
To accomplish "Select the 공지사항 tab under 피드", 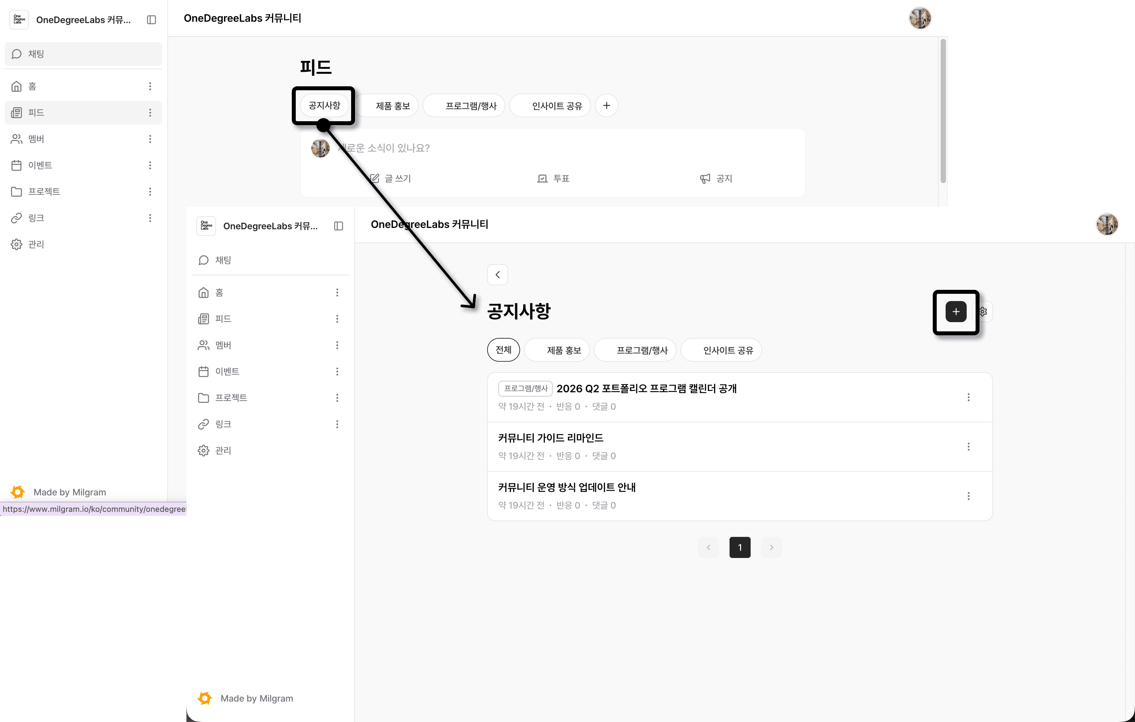I will (324, 106).
